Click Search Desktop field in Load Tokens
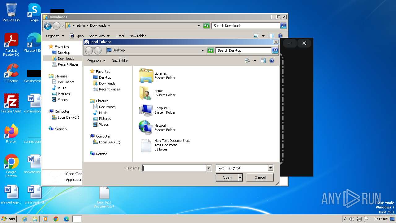 pos(244,50)
